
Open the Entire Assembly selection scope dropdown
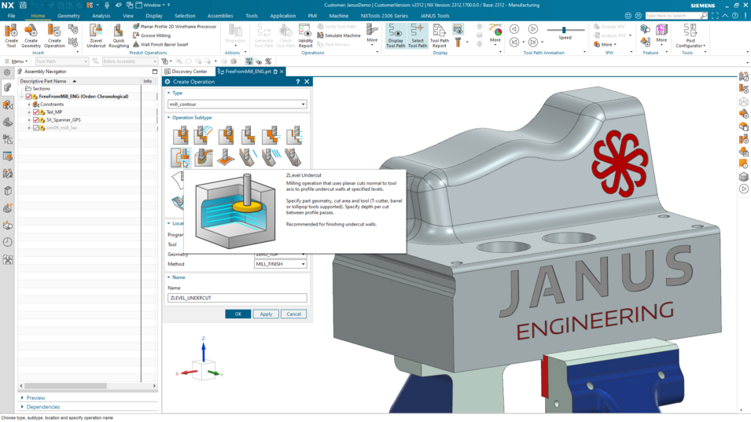tap(129, 61)
